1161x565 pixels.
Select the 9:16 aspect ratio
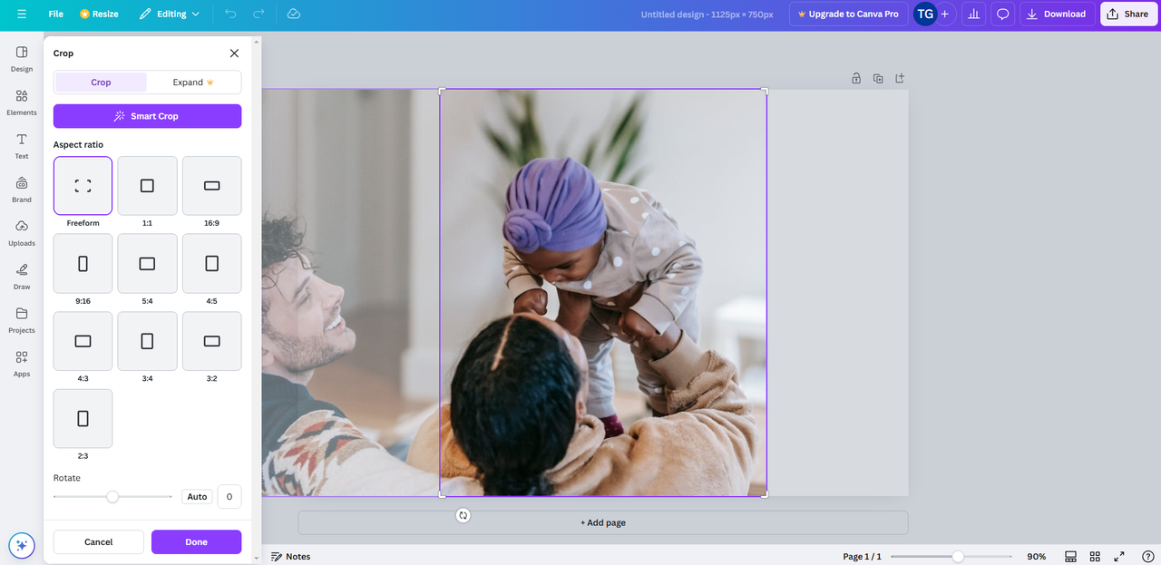click(83, 263)
